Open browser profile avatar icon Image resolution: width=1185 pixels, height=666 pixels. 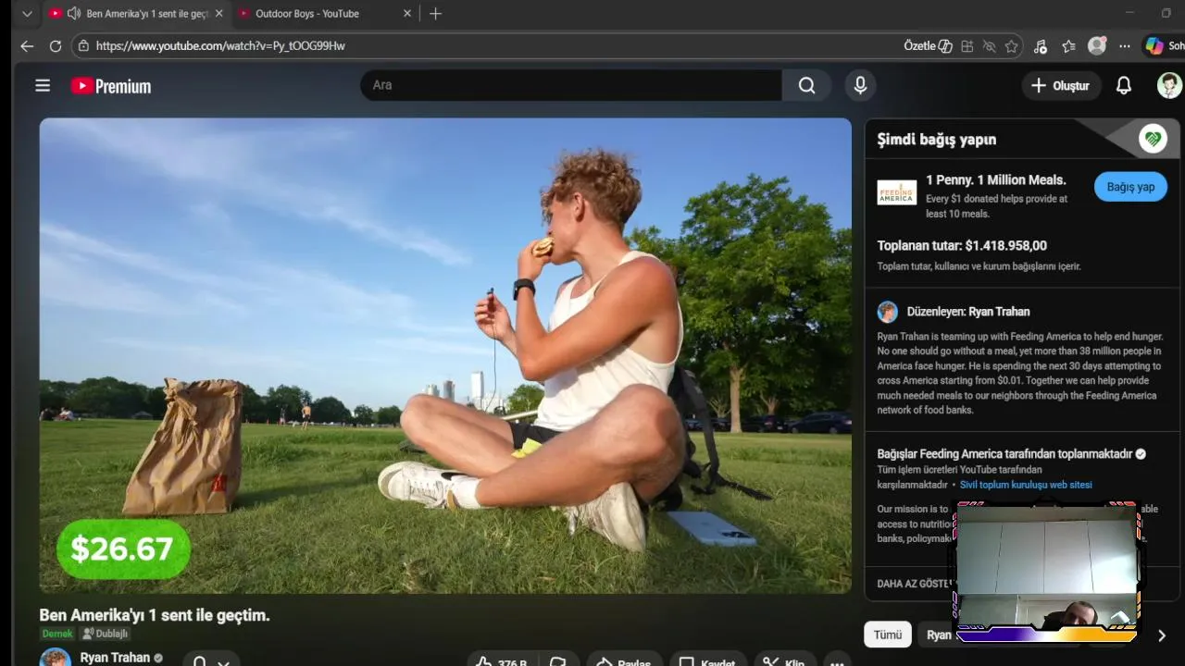click(x=1097, y=45)
